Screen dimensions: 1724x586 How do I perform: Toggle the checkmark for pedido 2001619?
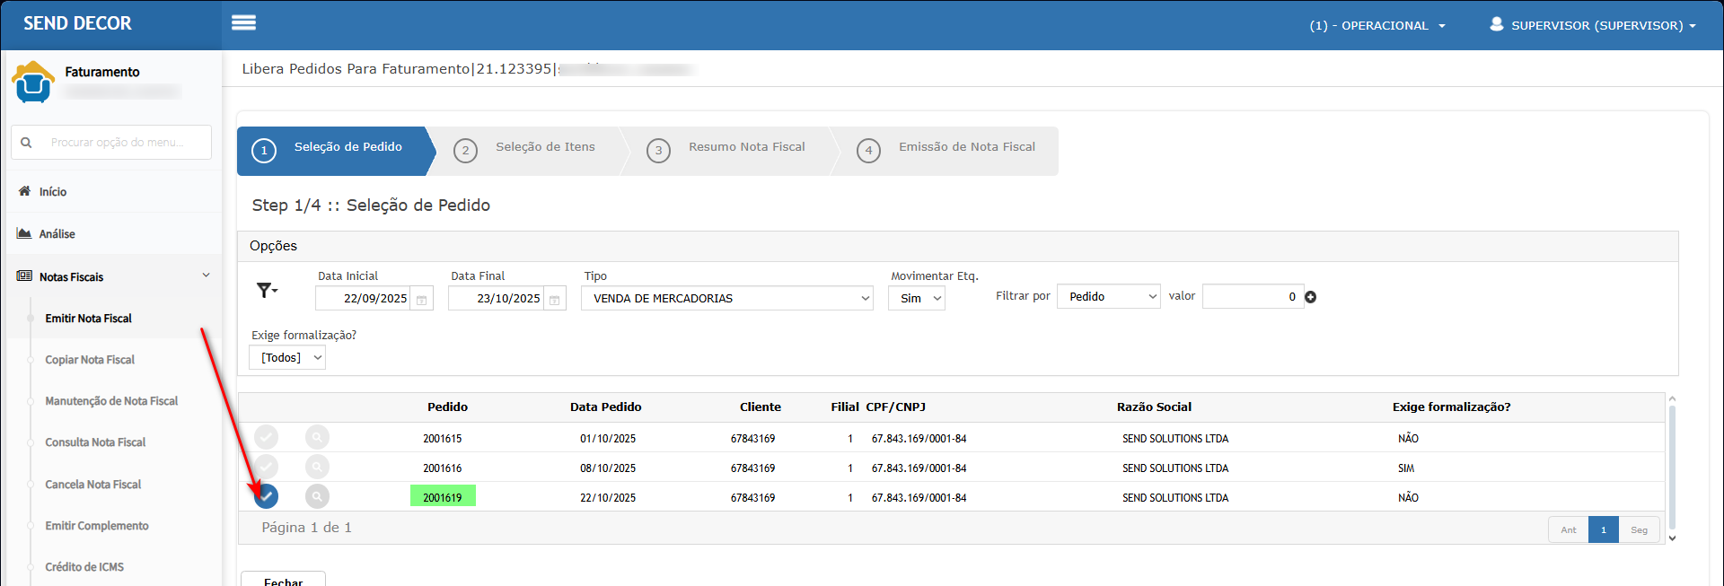(266, 496)
